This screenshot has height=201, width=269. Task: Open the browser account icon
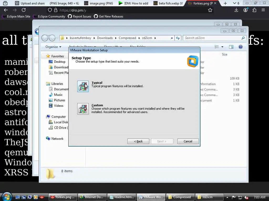tap(246, 10)
